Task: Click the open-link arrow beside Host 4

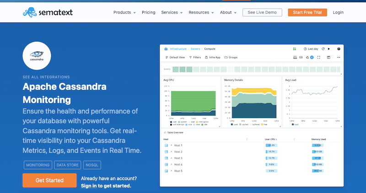Action: [x=171, y=165]
